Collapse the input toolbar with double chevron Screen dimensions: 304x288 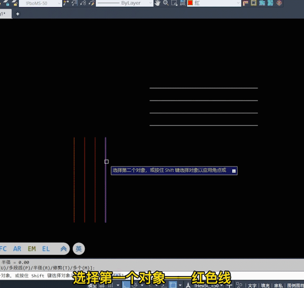[x=63, y=249]
